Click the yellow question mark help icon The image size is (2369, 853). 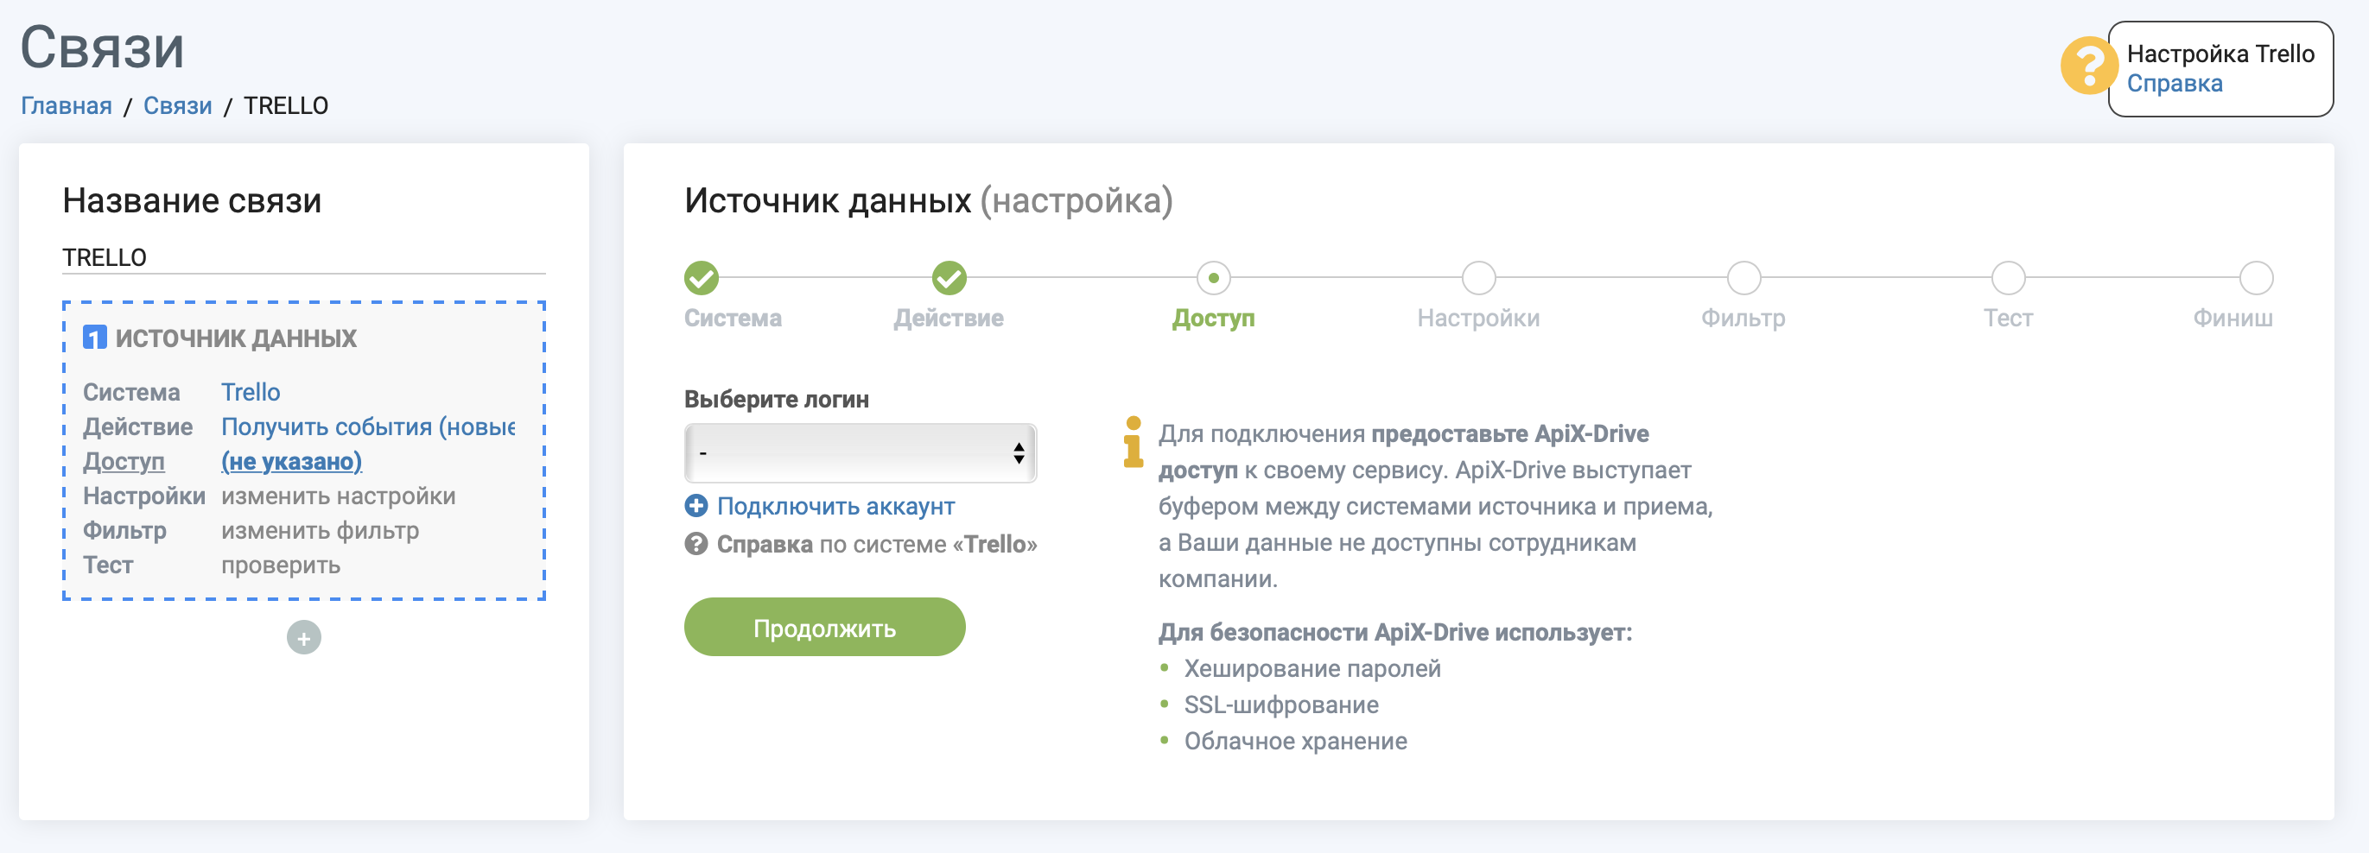[x=2088, y=66]
